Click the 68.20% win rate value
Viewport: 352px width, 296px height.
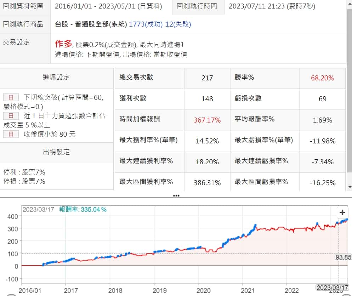pyautogui.click(x=322, y=78)
